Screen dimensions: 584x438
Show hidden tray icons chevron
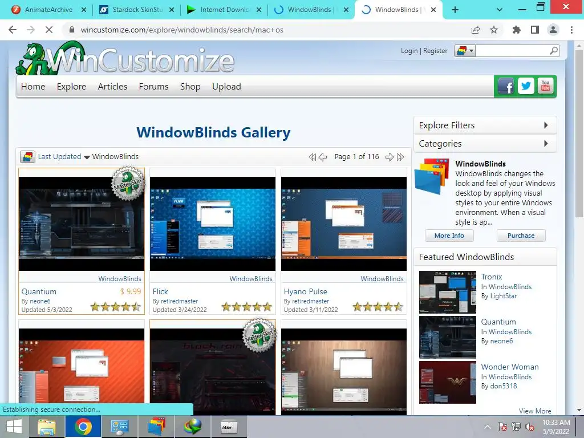(488, 427)
